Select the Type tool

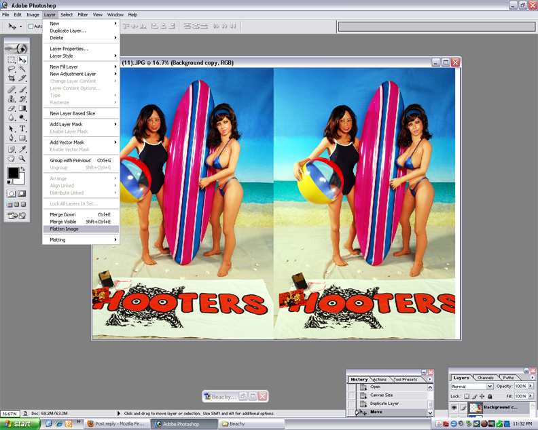22,129
